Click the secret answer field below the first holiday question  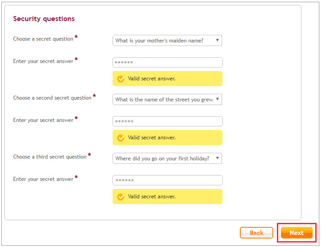point(167,180)
